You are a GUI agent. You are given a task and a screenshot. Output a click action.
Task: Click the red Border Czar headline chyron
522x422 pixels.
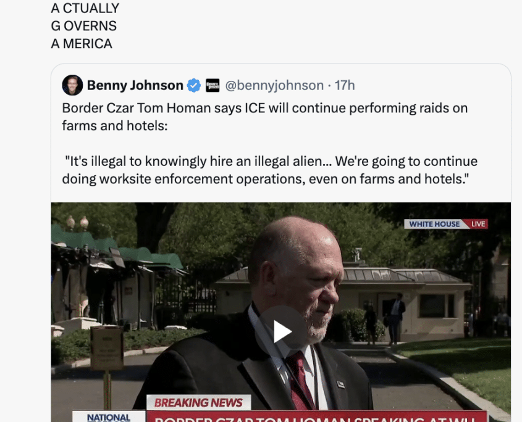(x=316, y=416)
